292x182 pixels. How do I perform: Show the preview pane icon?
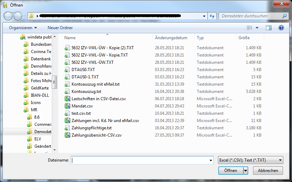268,28
